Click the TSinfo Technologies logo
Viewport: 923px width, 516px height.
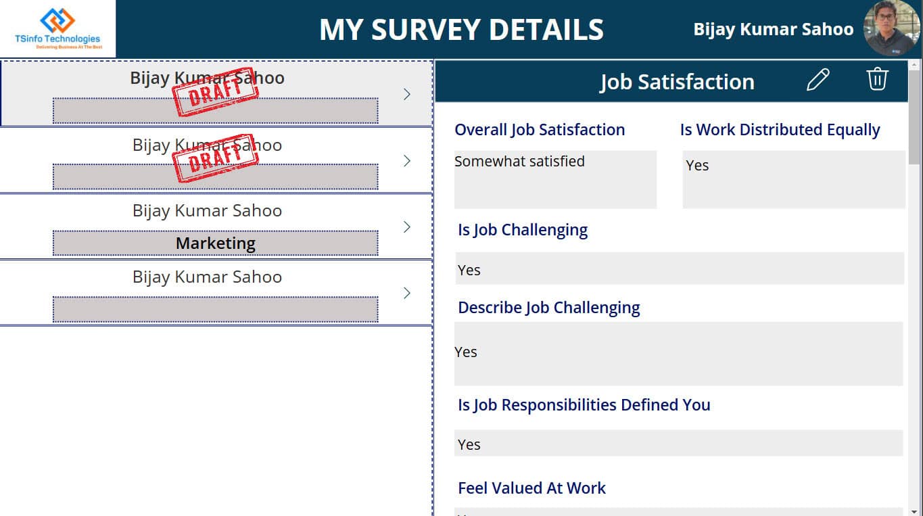coord(57,27)
